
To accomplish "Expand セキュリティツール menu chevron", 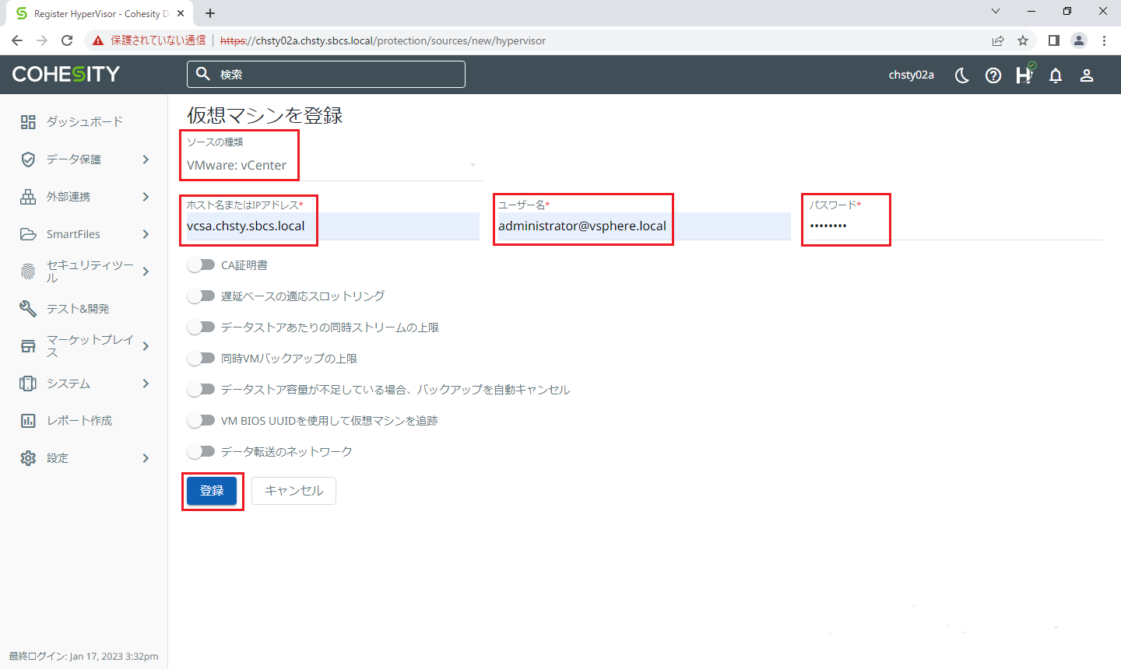I will (x=146, y=271).
